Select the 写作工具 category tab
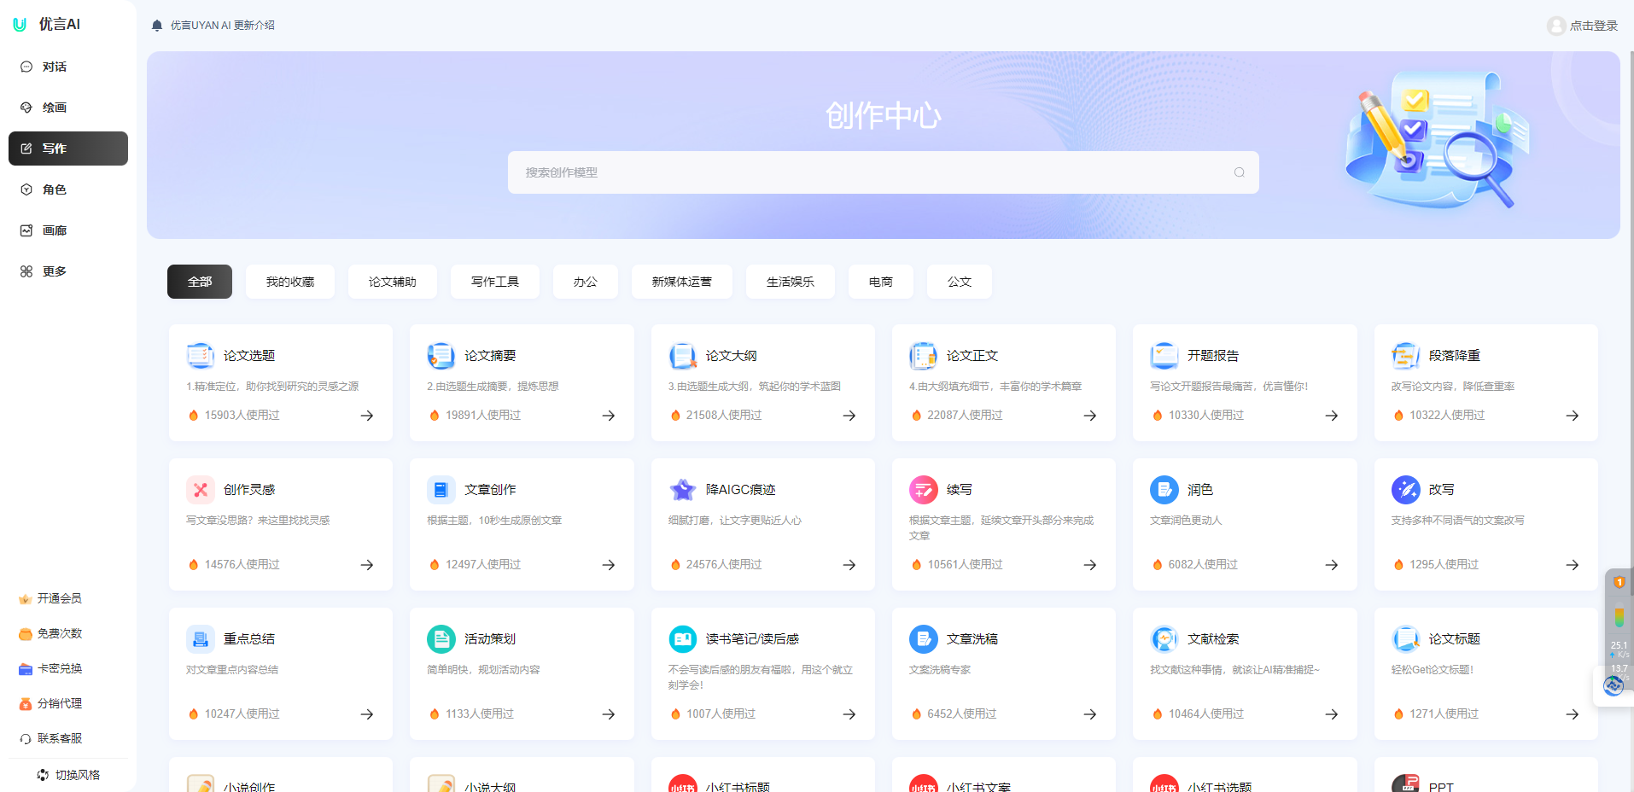1634x792 pixels. 494,281
